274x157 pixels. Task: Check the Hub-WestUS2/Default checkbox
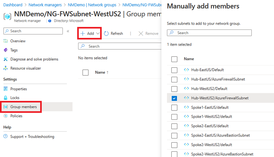click(x=174, y=89)
